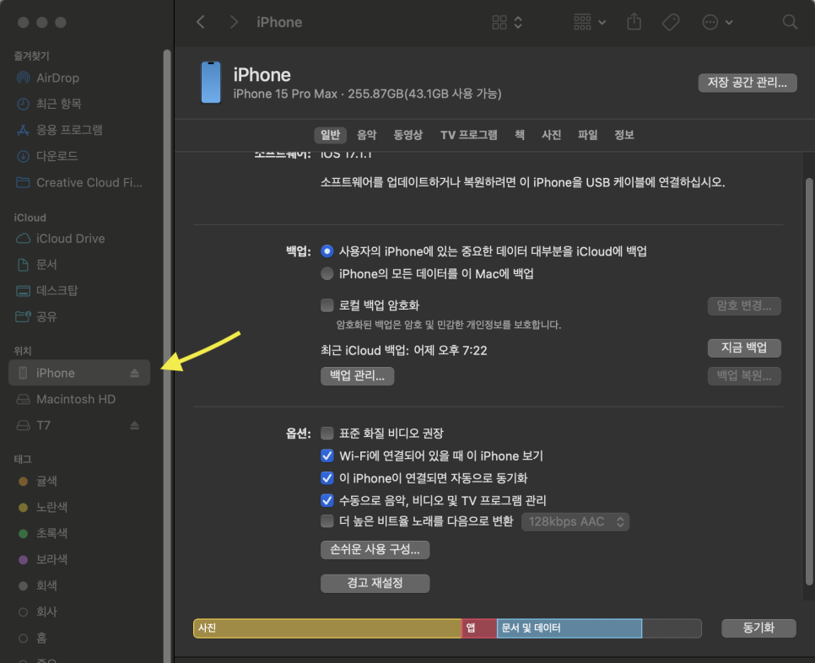Switch to the 사진 tab
The image size is (815, 663).
tap(552, 135)
